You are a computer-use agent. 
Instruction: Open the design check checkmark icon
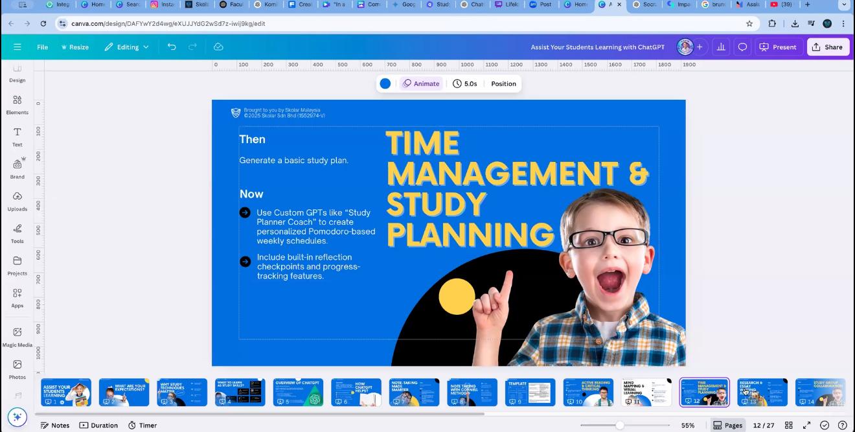click(x=825, y=426)
